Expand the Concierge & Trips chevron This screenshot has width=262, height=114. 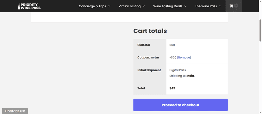(x=109, y=6)
